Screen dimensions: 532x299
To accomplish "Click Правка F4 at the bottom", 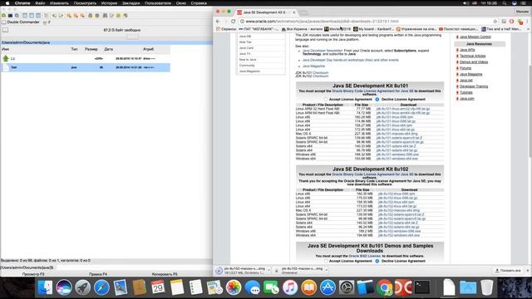I will (98, 274).
